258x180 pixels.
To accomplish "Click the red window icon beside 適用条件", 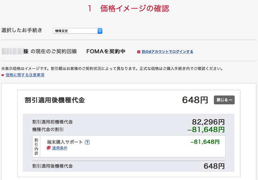I will coord(49,148).
